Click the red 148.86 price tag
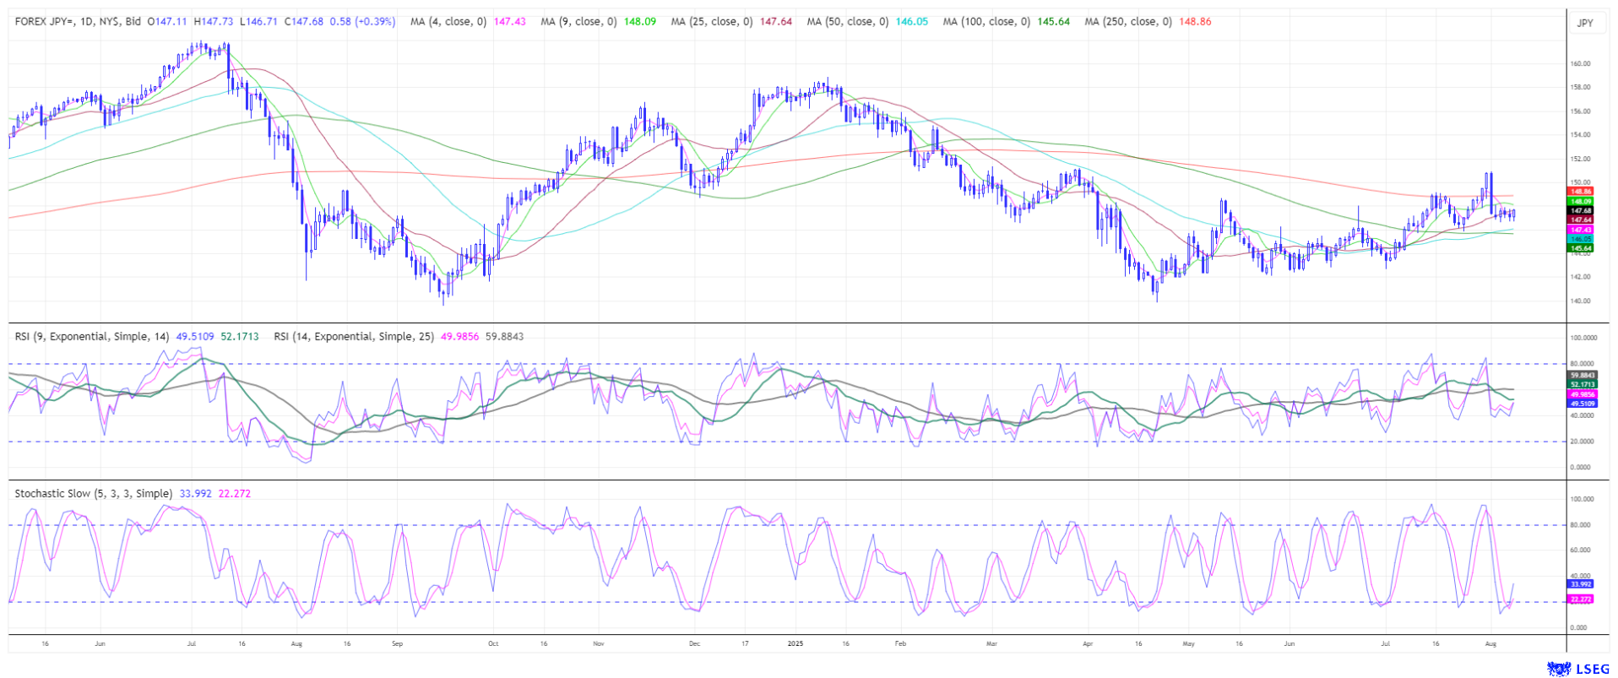Screen dimensions: 1618x678 pos(1580,193)
